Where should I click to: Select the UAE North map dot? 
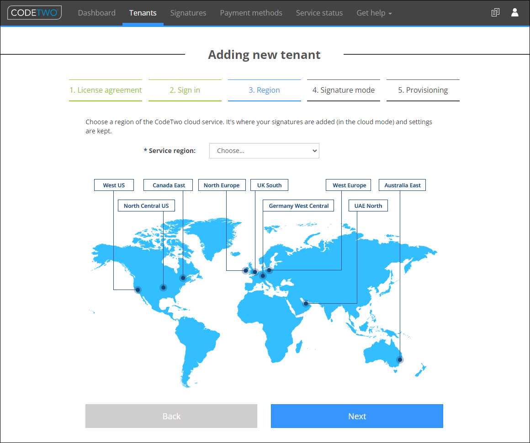(x=306, y=303)
